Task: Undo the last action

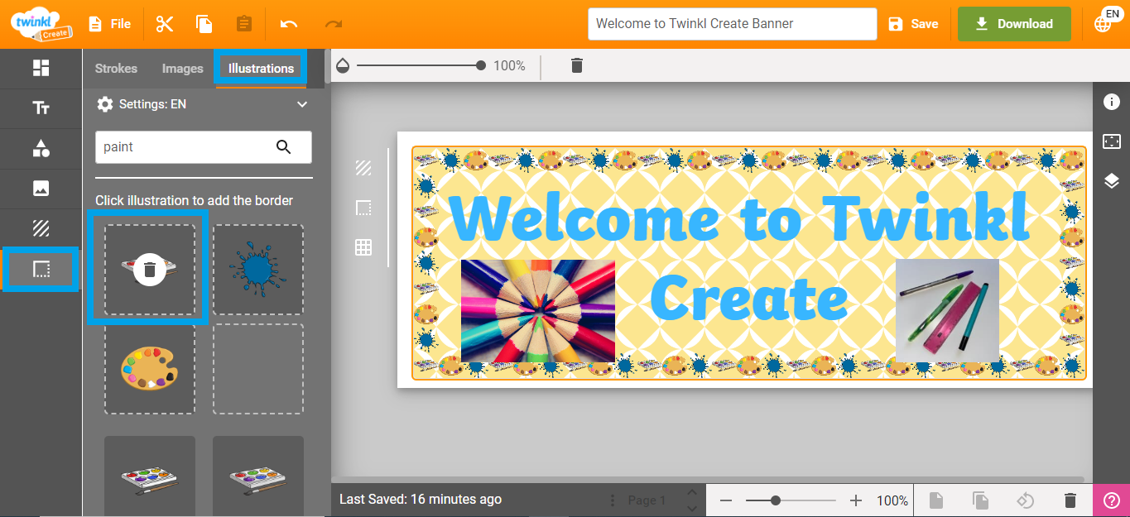Action: tap(291, 23)
